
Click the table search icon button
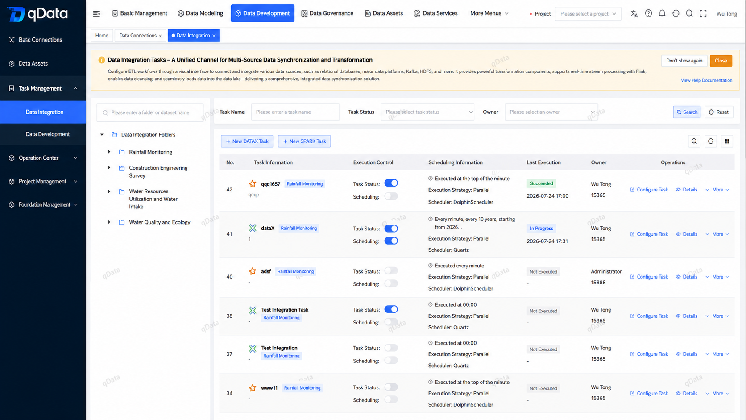coord(694,141)
